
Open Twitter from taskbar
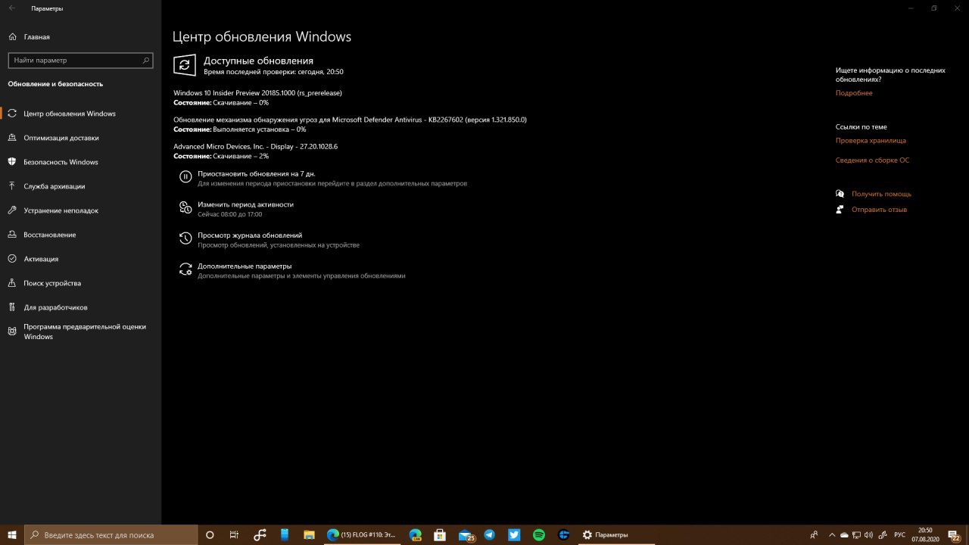(x=514, y=534)
